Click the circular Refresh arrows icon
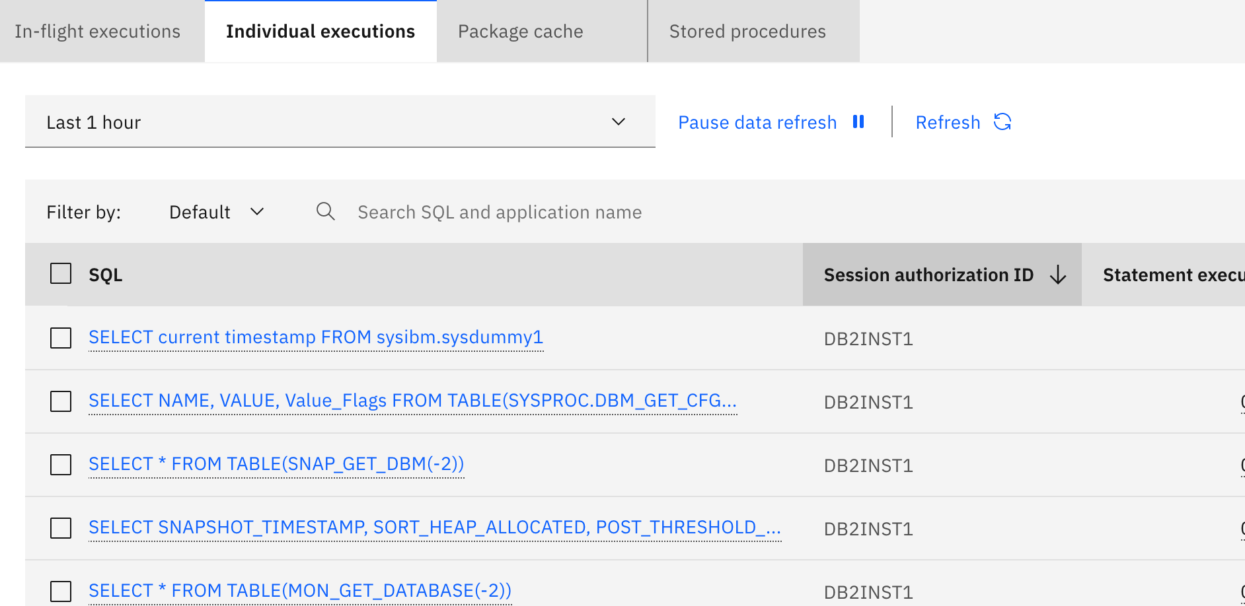Screen dimensions: 1245x606 click(x=1002, y=122)
